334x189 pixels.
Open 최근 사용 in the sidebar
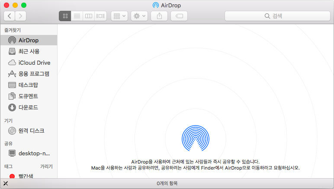[29, 51]
